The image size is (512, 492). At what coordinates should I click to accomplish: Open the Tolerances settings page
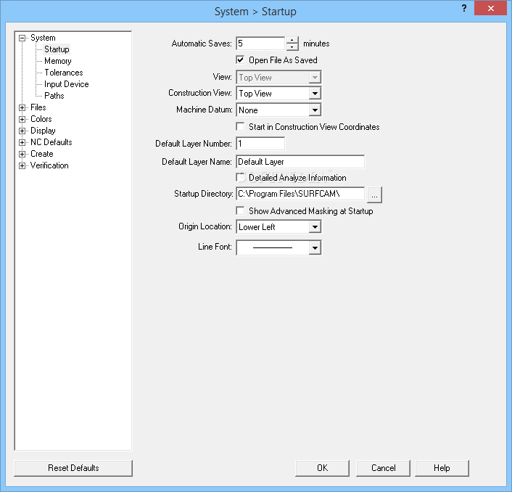tap(64, 73)
